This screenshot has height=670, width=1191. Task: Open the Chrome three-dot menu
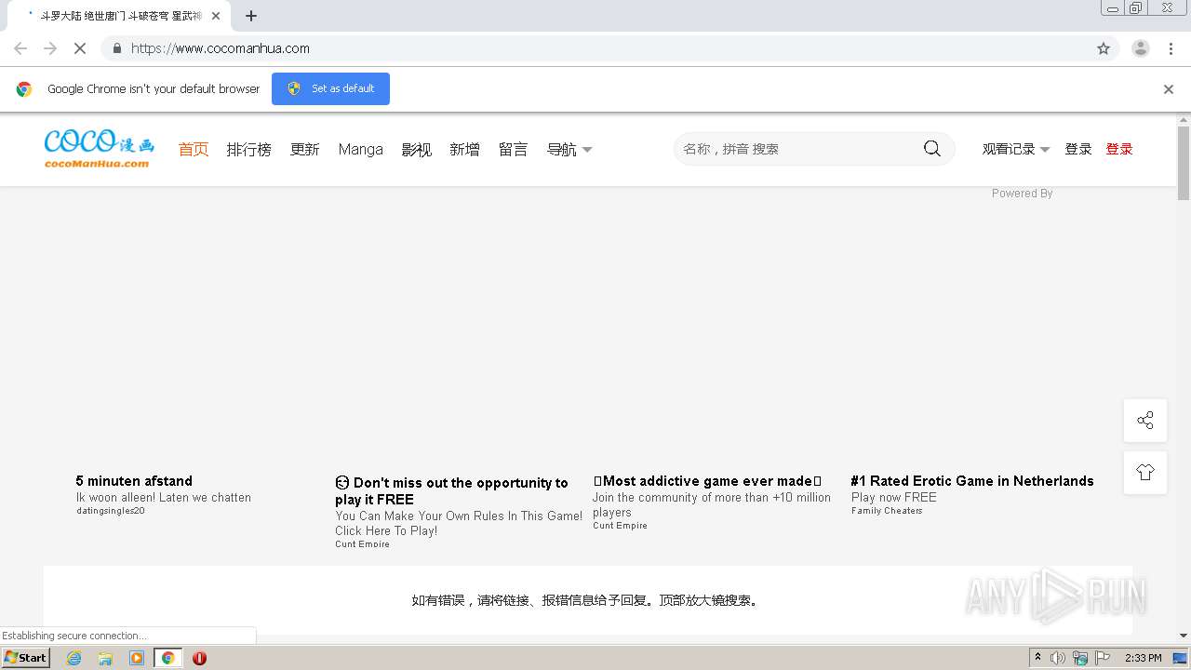click(1171, 48)
